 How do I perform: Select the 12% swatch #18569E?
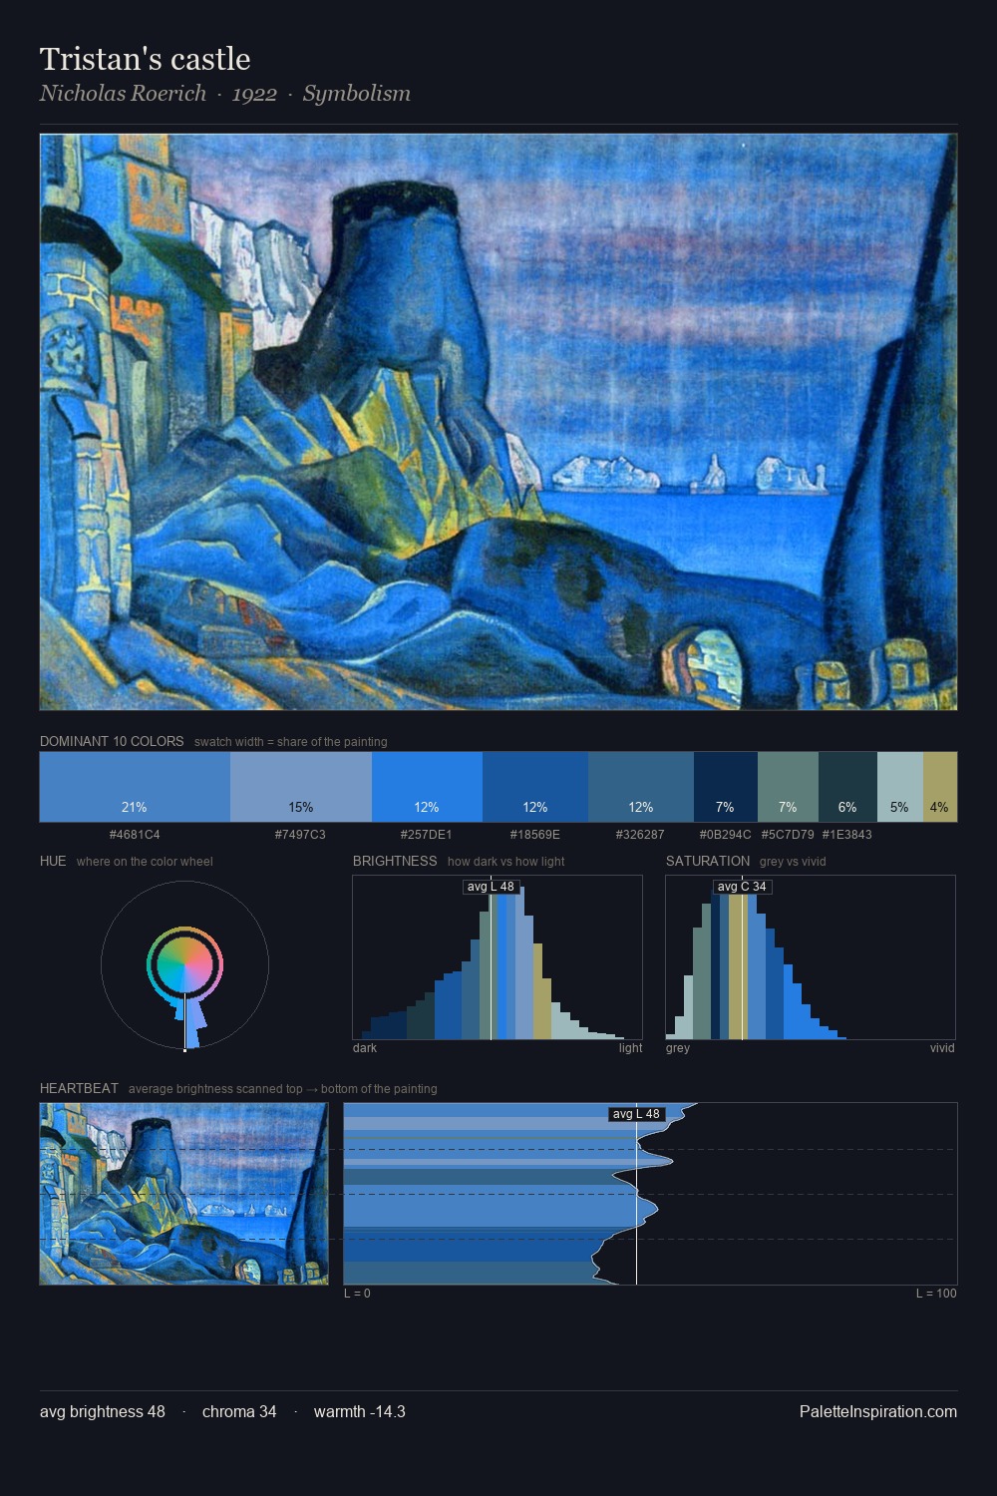click(535, 787)
